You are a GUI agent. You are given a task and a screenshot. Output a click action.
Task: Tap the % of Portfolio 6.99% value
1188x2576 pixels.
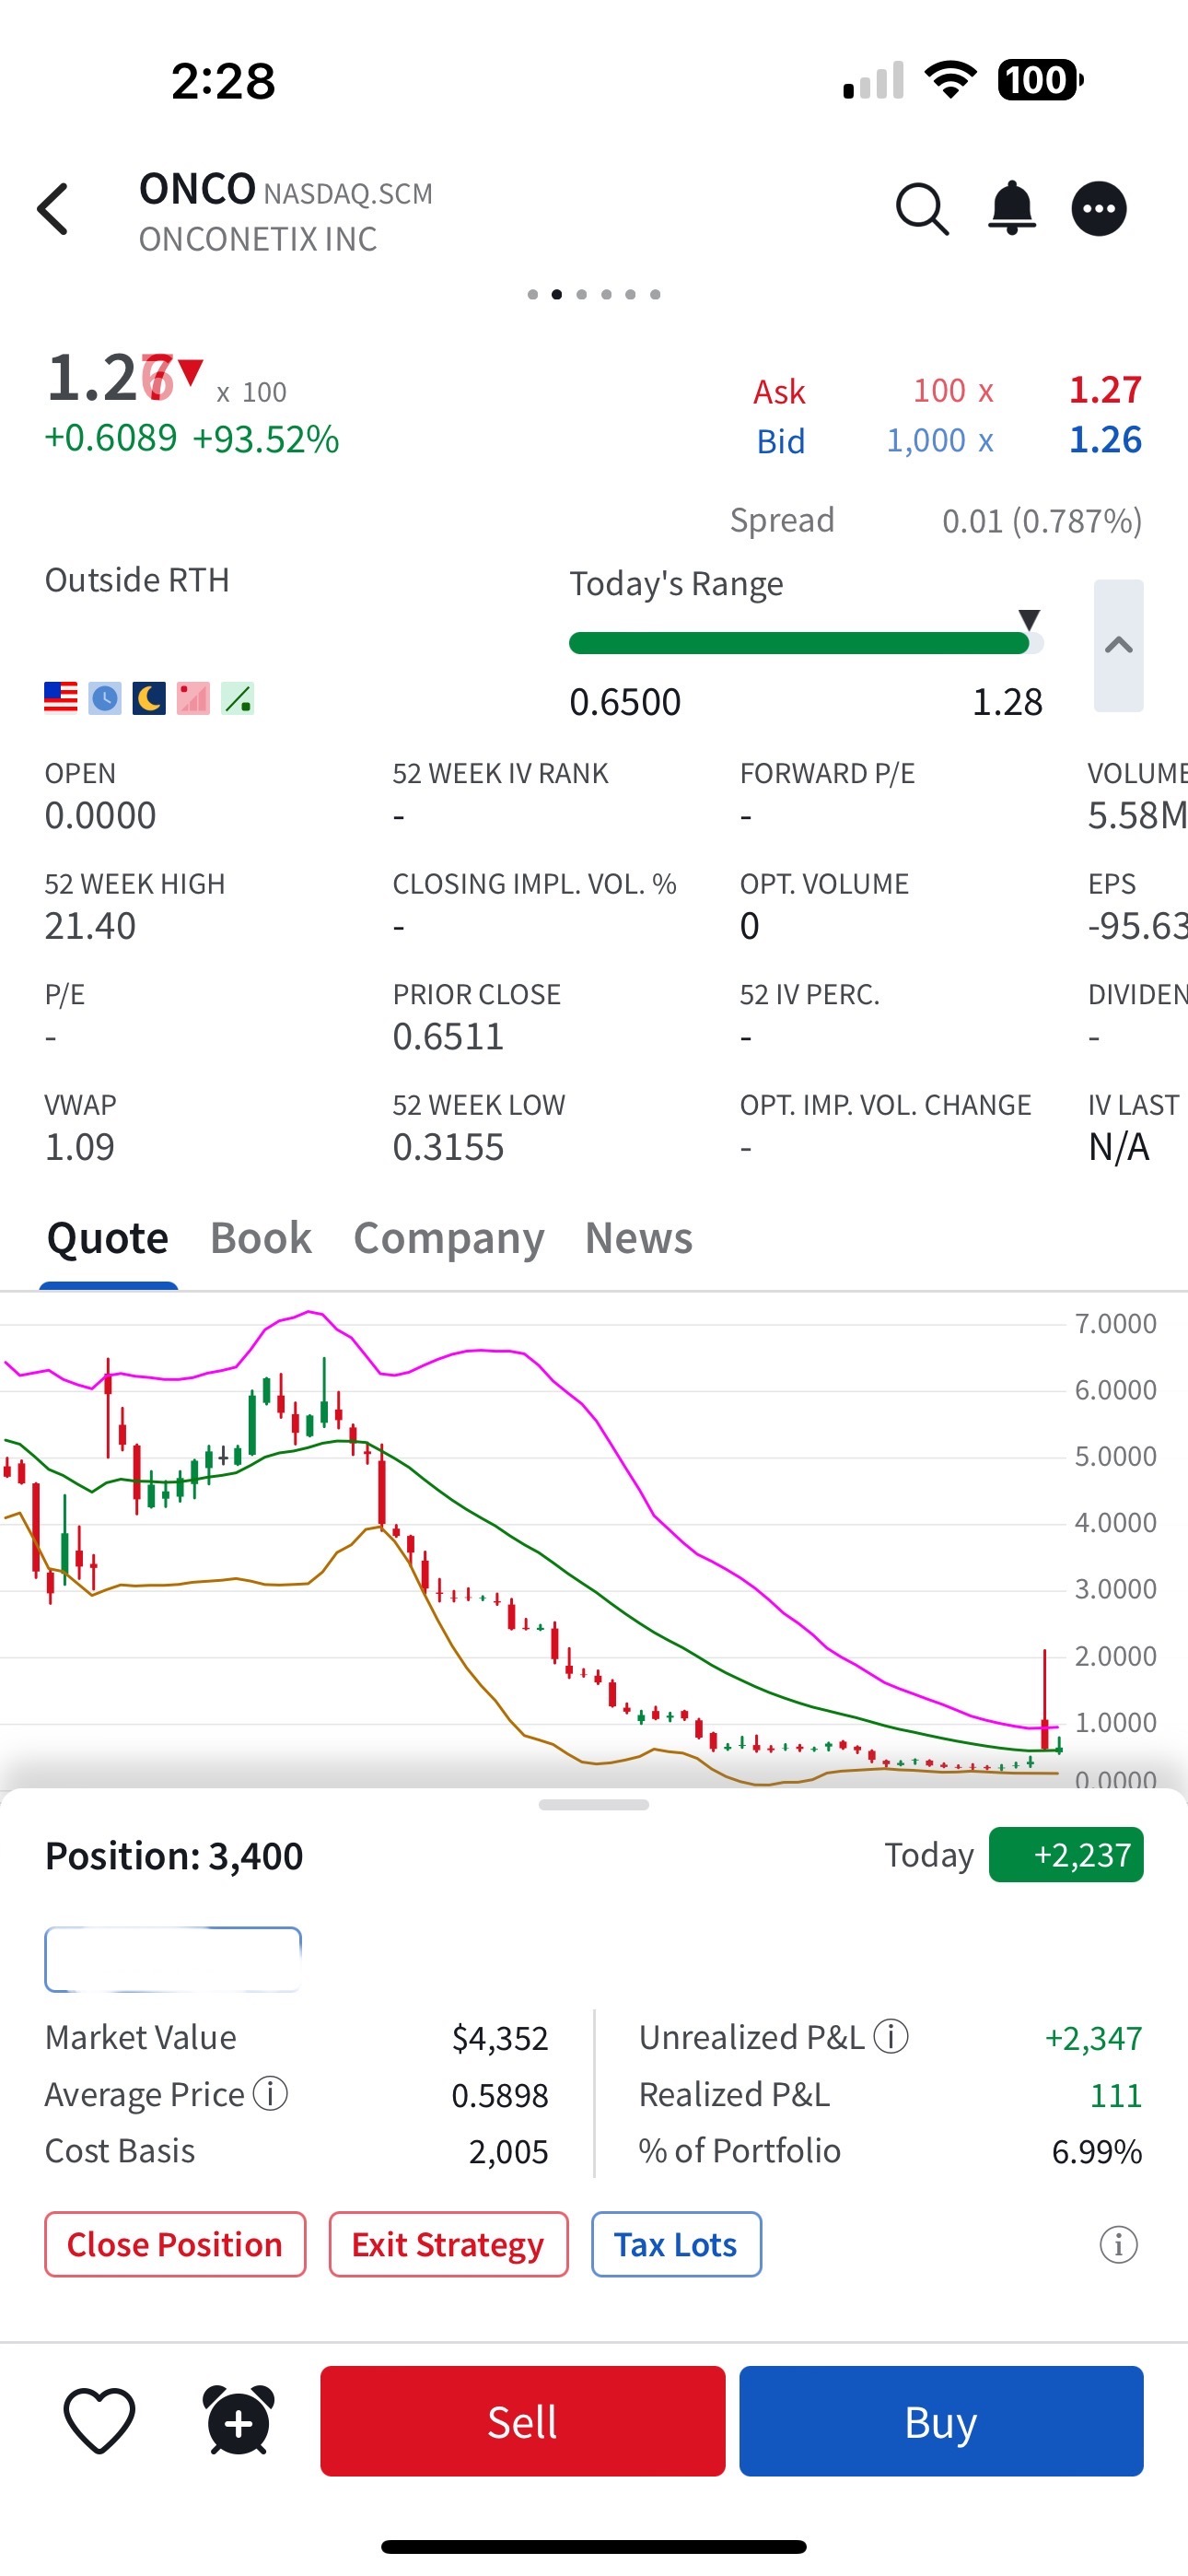1096,2151
